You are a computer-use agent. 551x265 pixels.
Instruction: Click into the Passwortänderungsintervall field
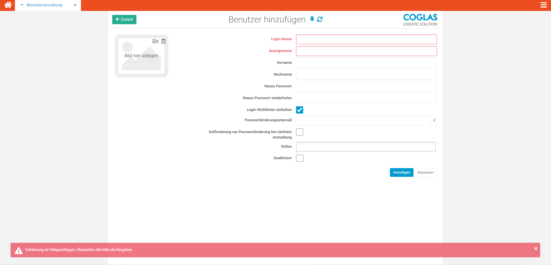(x=363, y=120)
